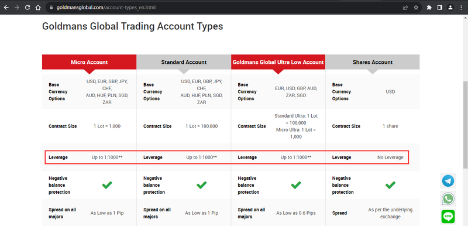Go forward using browser forward arrow
Viewport: 468px width, 226px height.
[x=17, y=8]
